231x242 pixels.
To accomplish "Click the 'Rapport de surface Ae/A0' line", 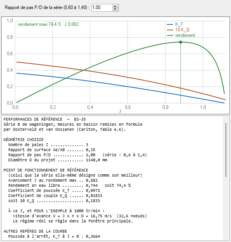I will [52, 150].
